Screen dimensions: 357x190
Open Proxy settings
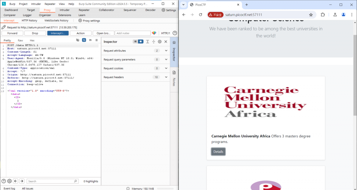(89, 21)
